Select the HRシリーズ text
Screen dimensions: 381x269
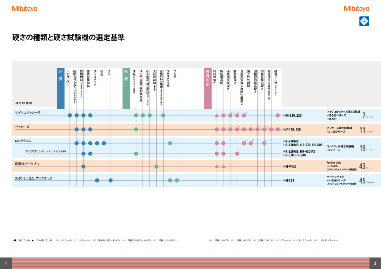pyautogui.click(x=333, y=150)
